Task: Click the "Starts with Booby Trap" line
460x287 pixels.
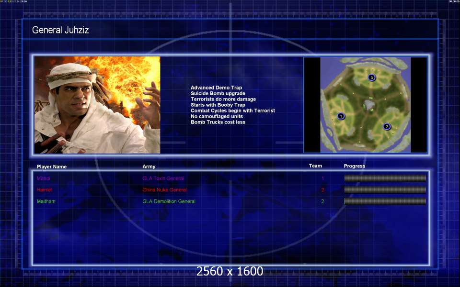Action: click(218, 105)
